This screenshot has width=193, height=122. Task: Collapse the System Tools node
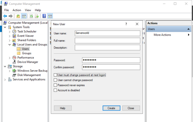click(x=5, y=27)
